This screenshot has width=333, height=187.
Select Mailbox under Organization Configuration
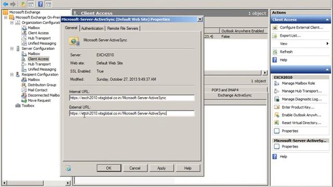34,28
